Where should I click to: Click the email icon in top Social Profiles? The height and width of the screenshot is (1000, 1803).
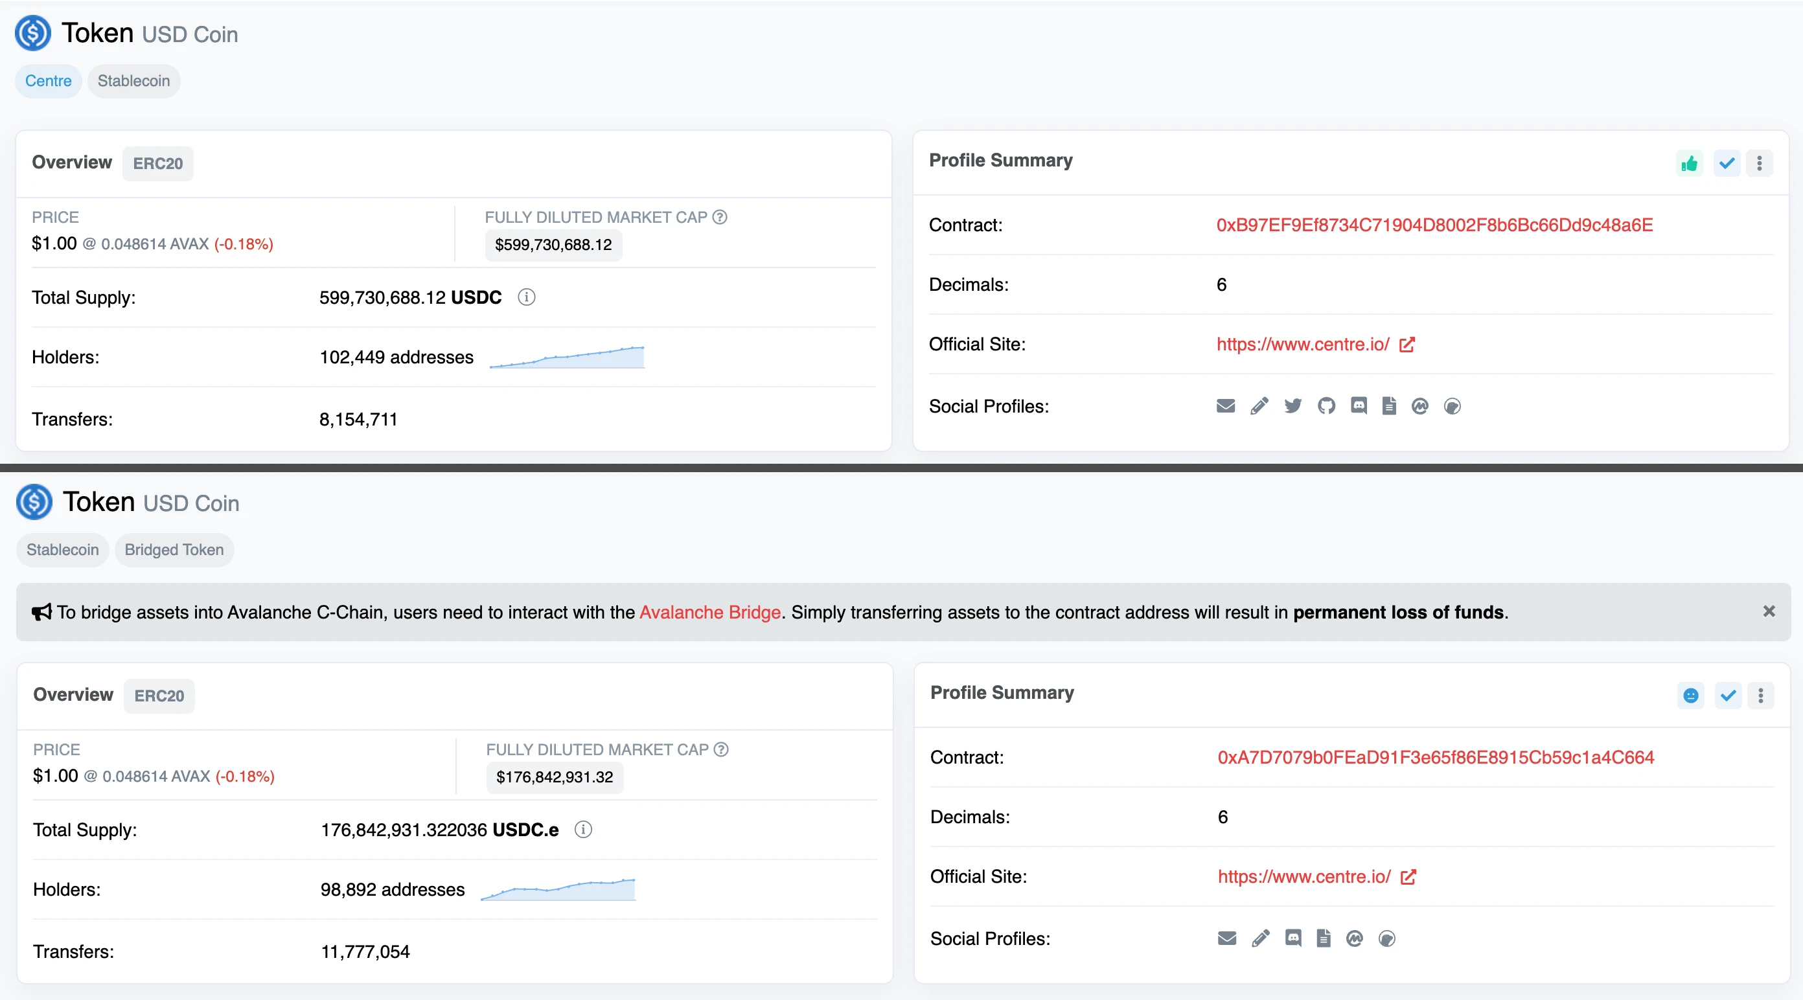pos(1226,406)
